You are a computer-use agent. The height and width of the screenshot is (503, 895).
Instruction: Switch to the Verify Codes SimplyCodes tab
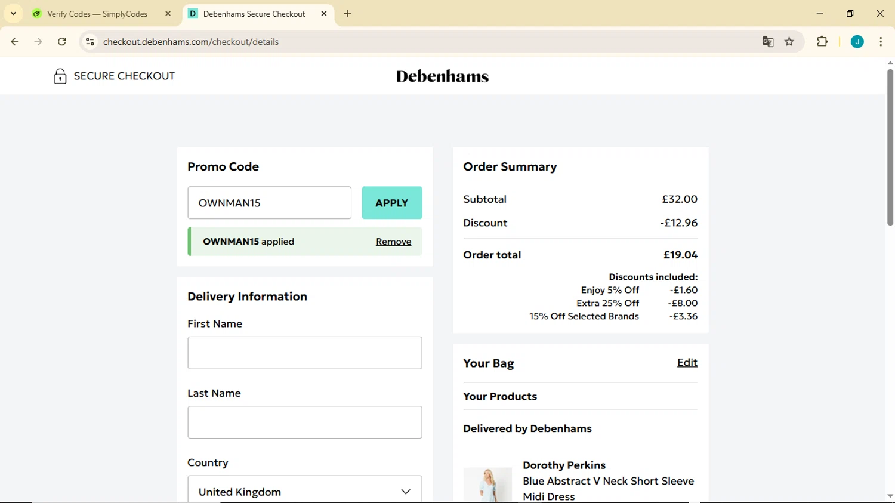coord(97,14)
